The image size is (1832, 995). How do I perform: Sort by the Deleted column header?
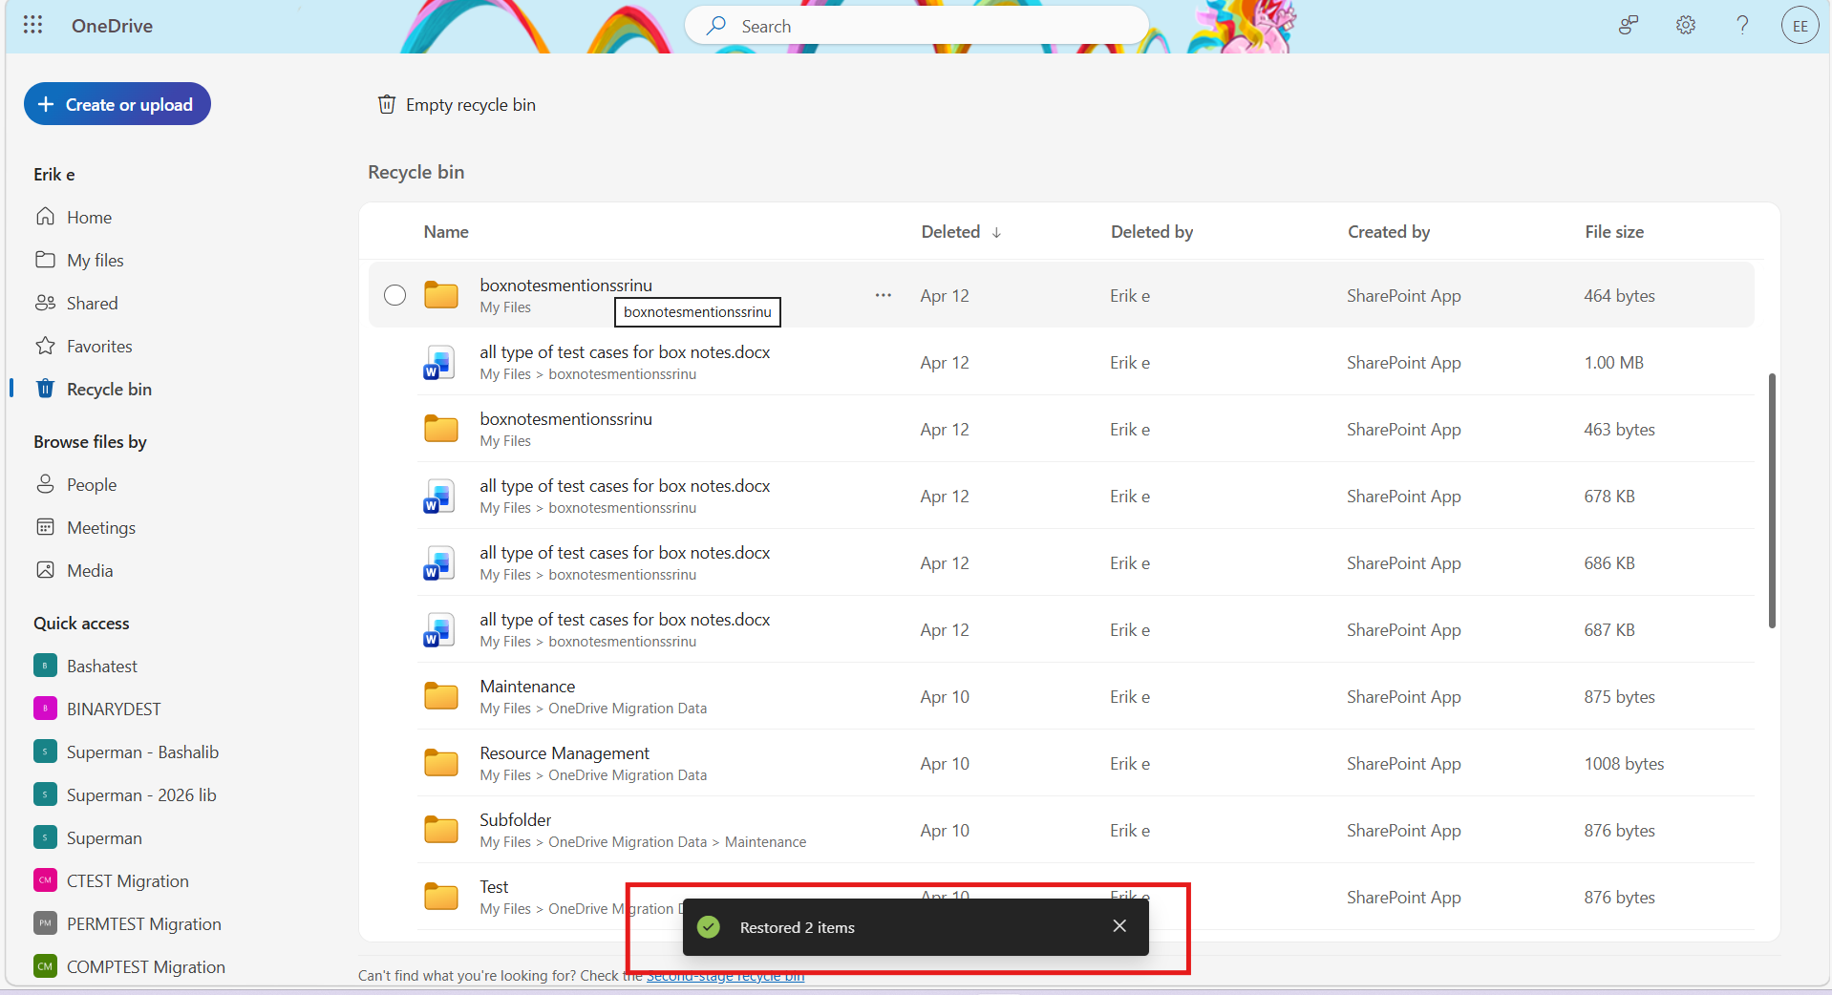coord(961,232)
